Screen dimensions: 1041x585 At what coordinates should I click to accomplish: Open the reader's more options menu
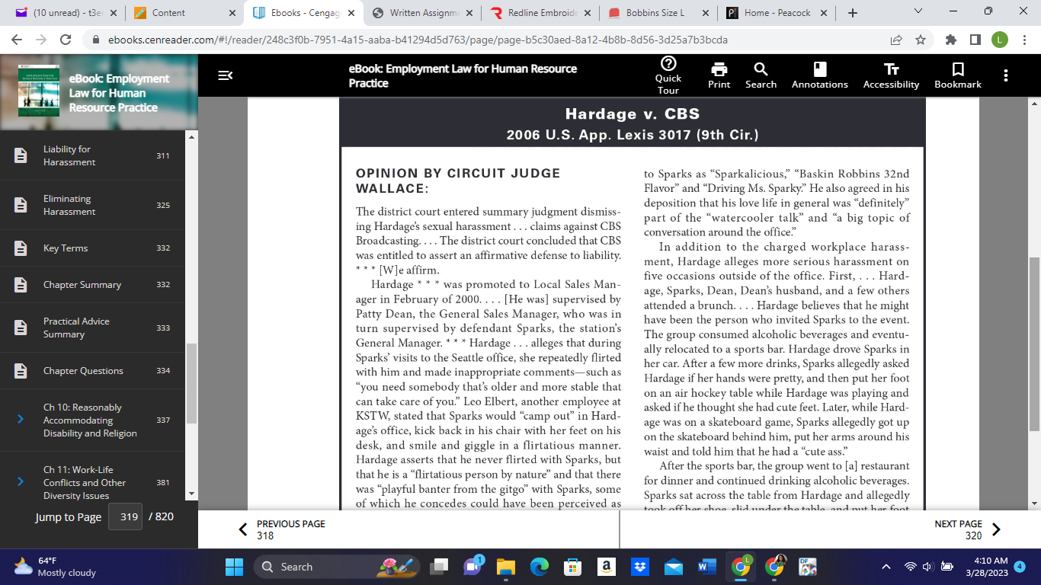[x=1006, y=75]
